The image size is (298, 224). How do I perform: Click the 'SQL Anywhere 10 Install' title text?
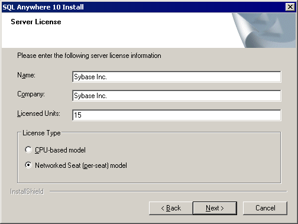point(43,7)
